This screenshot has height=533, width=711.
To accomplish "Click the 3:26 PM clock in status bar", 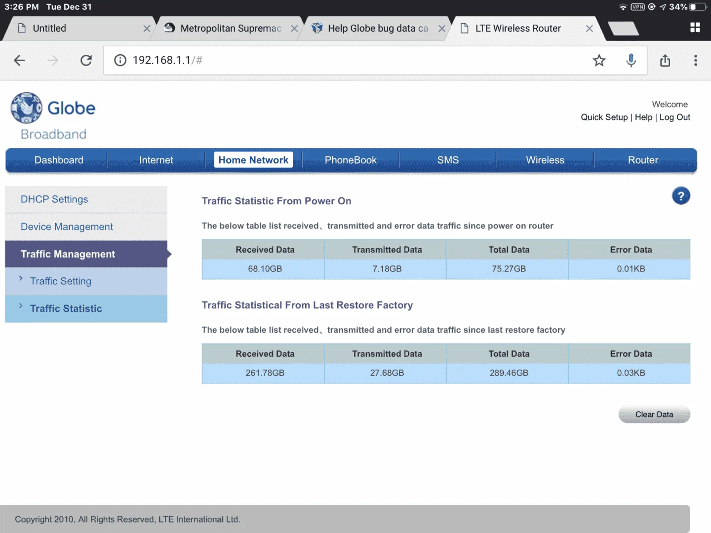I will pyautogui.click(x=22, y=7).
